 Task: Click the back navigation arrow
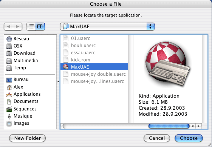[x=9, y=26]
